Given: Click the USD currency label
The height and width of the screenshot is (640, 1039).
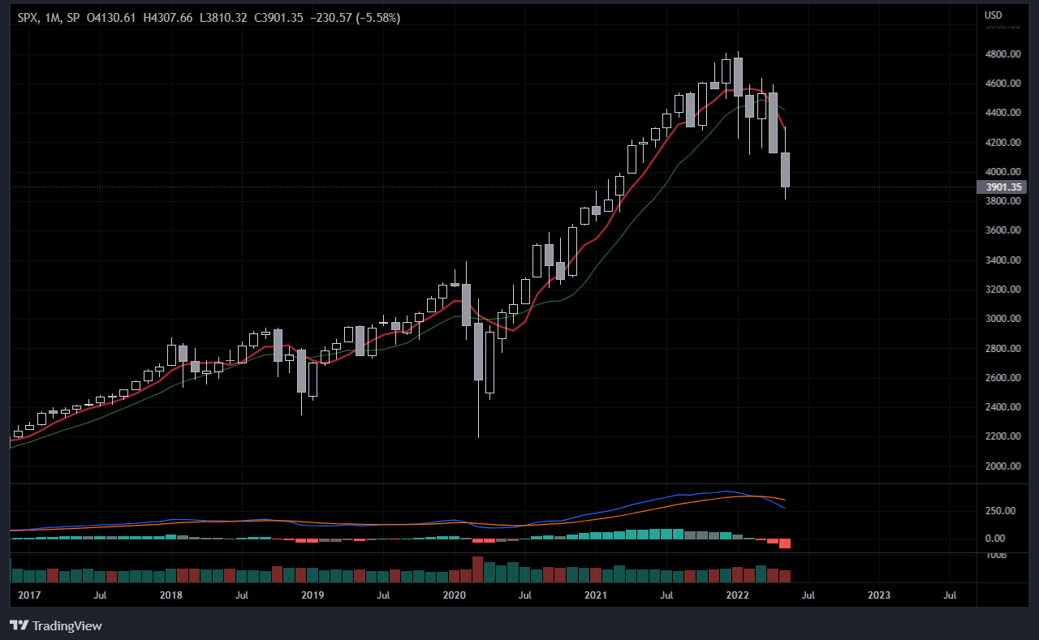Looking at the screenshot, I should click(993, 15).
